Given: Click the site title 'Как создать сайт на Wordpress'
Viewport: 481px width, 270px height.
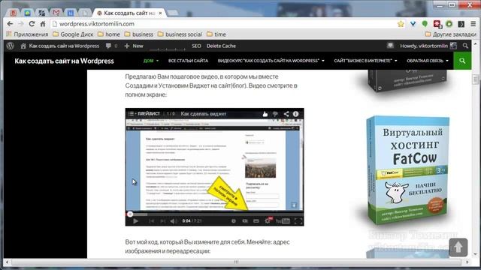Looking at the screenshot, I should [64, 61].
